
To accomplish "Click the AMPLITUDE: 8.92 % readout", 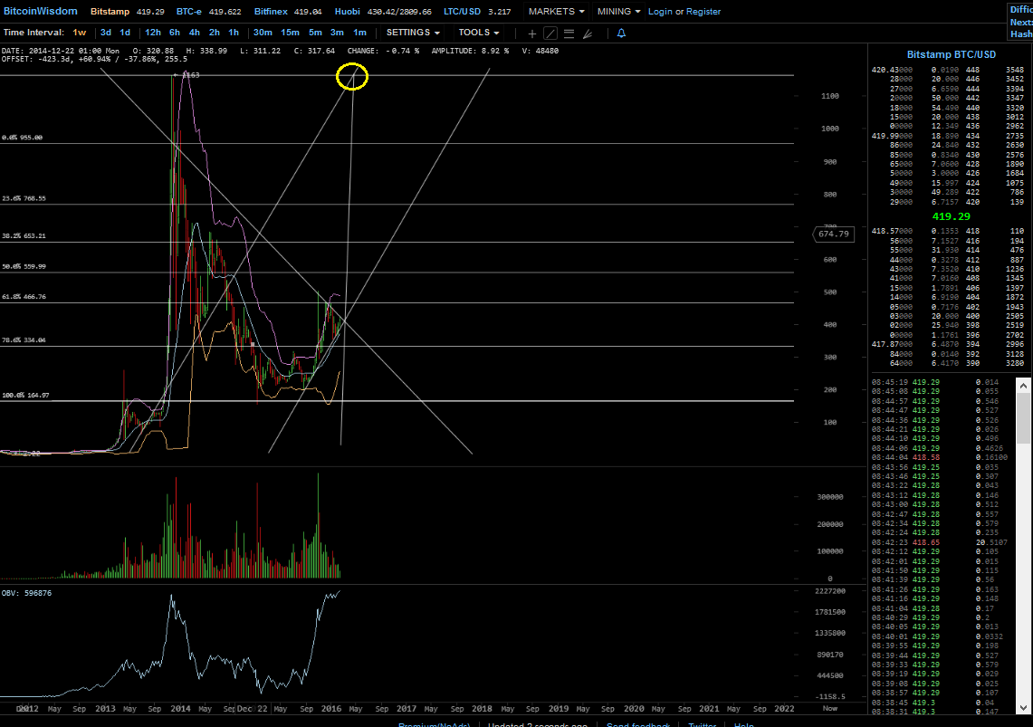I will pos(470,51).
